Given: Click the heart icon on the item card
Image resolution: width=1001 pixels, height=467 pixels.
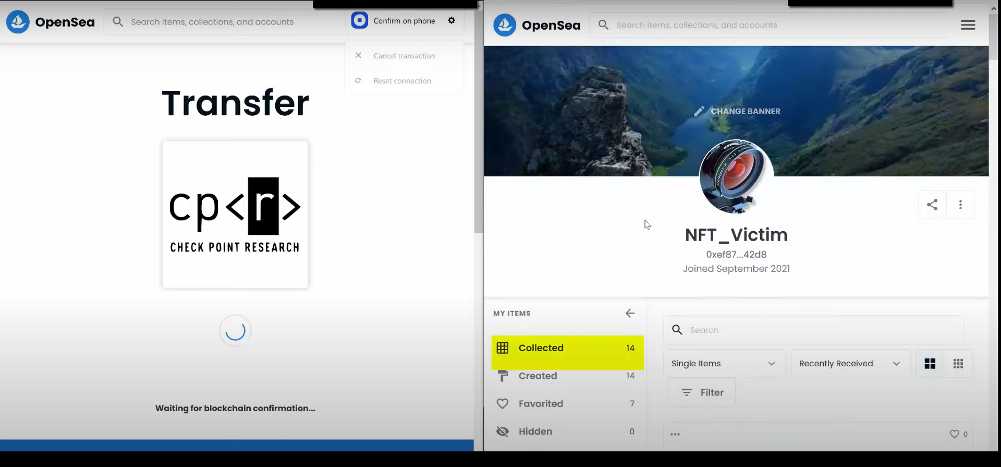Looking at the screenshot, I should point(954,434).
